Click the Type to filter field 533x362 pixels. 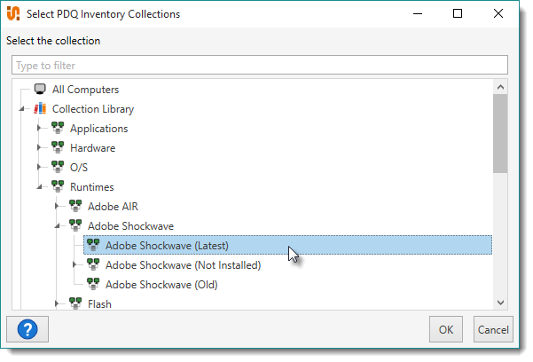pyautogui.click(x=259, y=66)
